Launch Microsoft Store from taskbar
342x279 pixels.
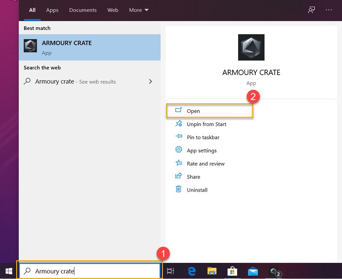(232, 270)
